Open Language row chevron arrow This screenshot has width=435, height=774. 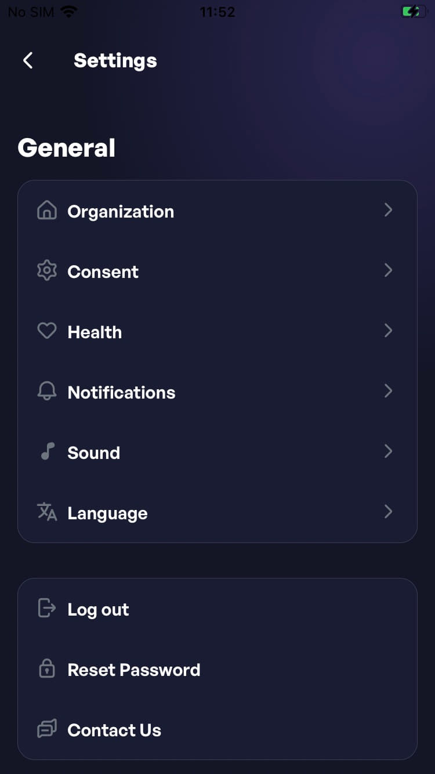389,512
